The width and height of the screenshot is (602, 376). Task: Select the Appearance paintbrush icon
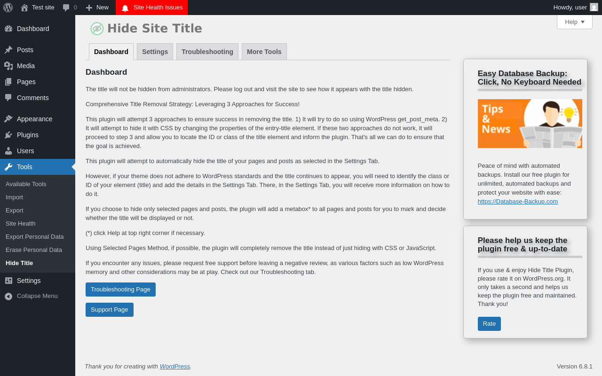click(8, 119)
